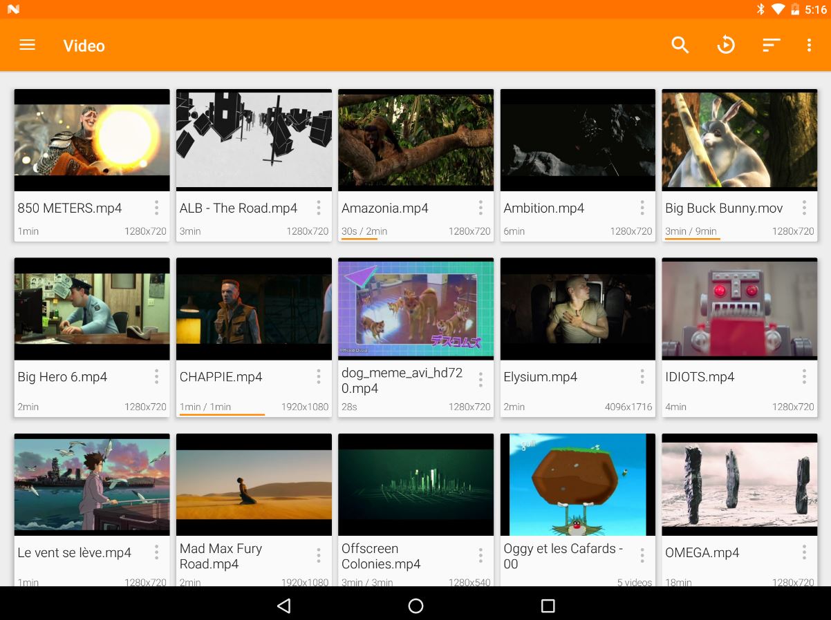Tap the recent apps square button
This screenshot has width=831, height=620.
pyautogui.click(x=548, y=606)
